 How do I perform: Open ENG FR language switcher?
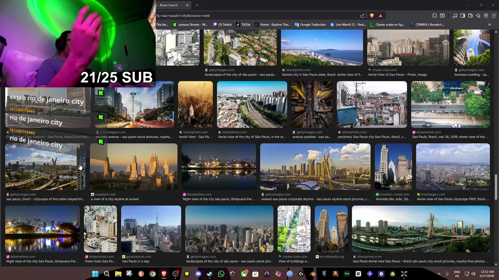pyautogui.click(x=457, y=274)
